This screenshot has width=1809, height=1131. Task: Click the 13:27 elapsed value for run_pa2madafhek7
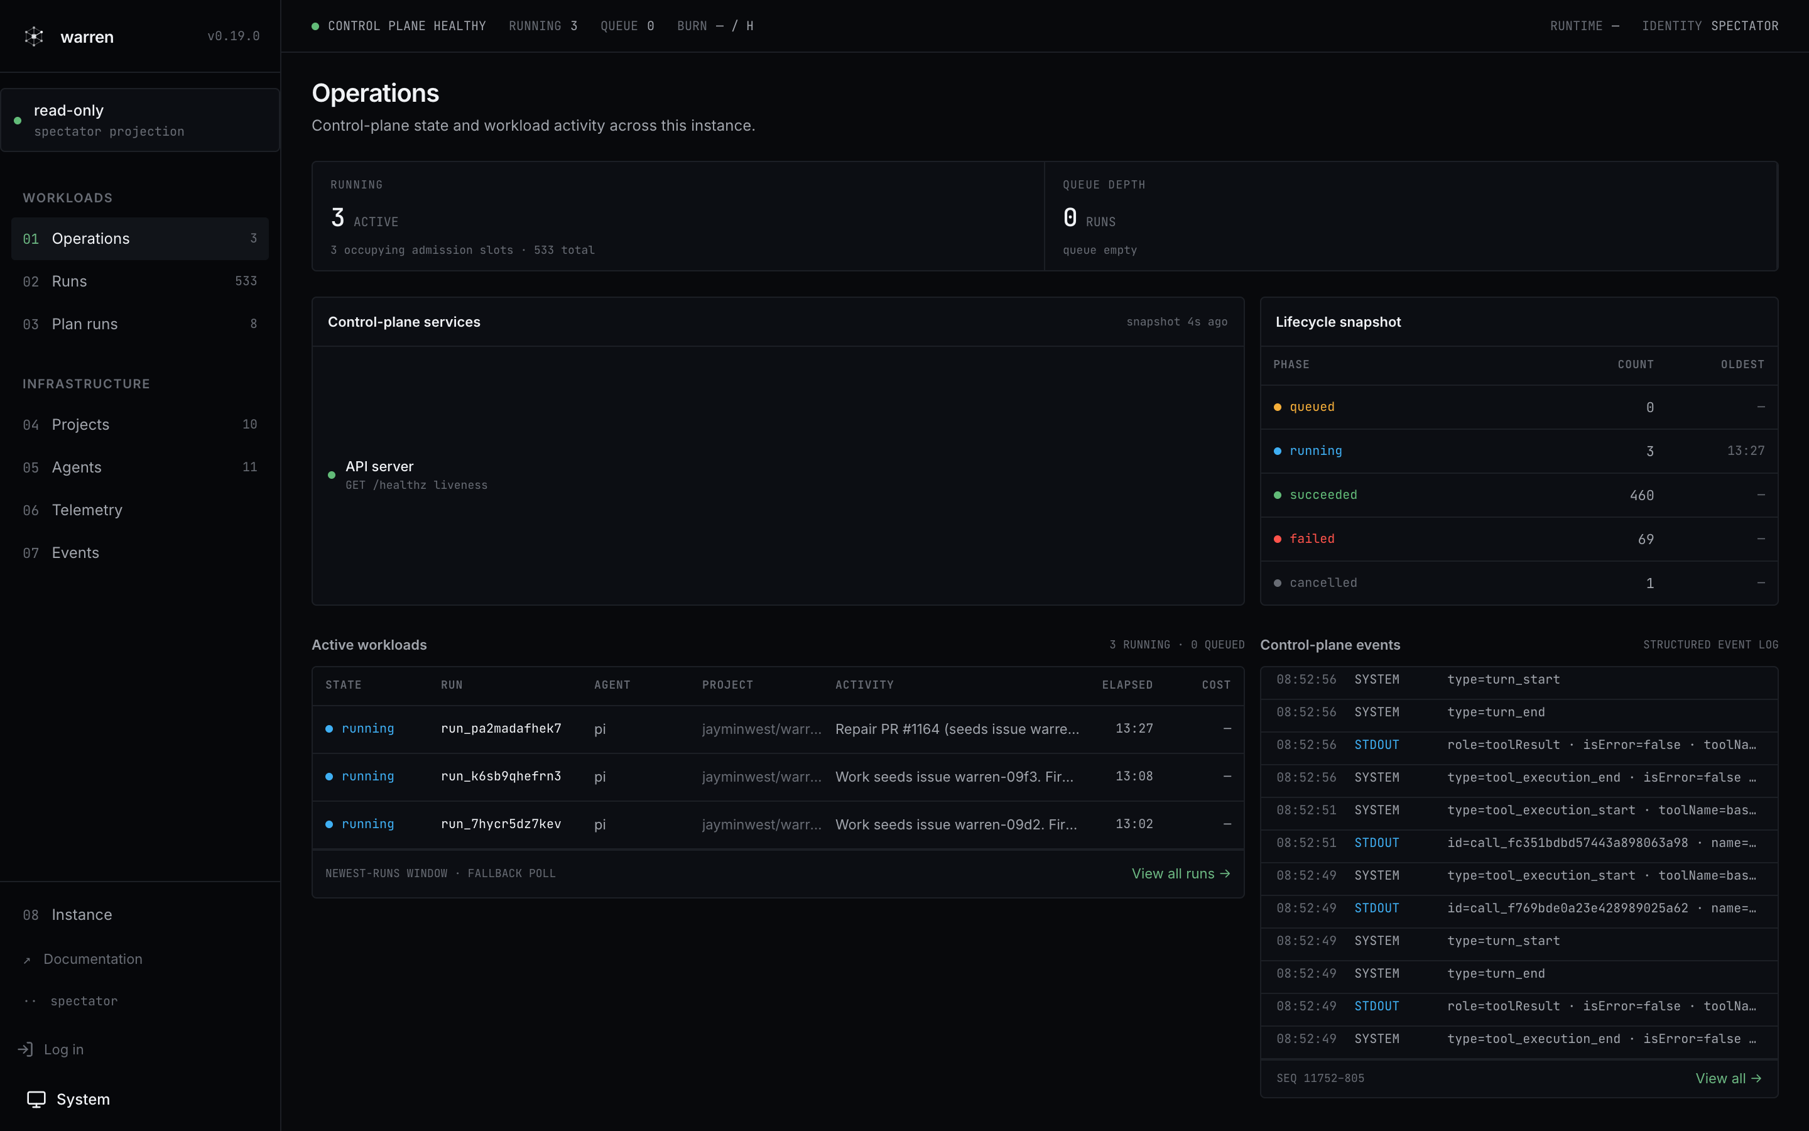coord(1134,729)
